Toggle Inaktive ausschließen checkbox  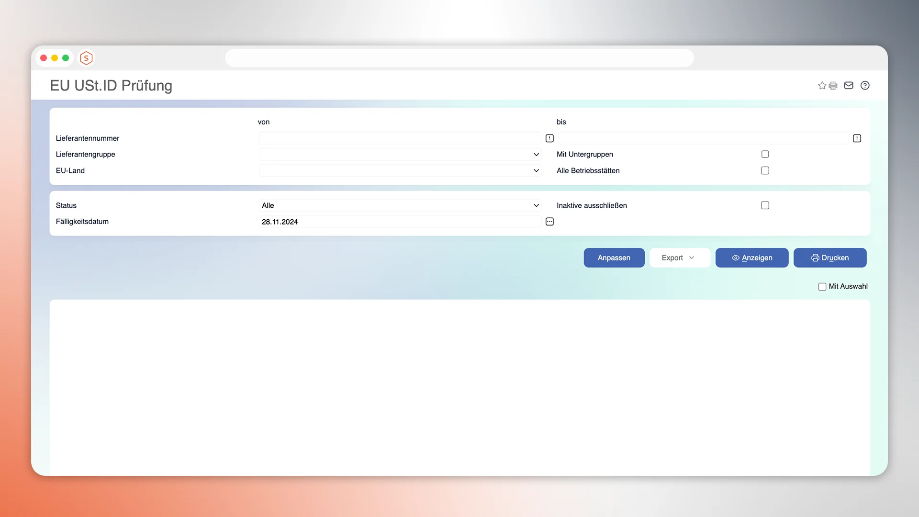pos(765,205)
